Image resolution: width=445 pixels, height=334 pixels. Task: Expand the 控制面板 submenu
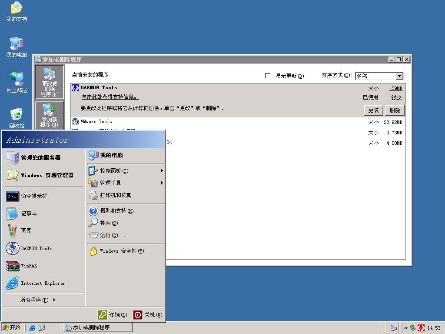coord(126,170)
